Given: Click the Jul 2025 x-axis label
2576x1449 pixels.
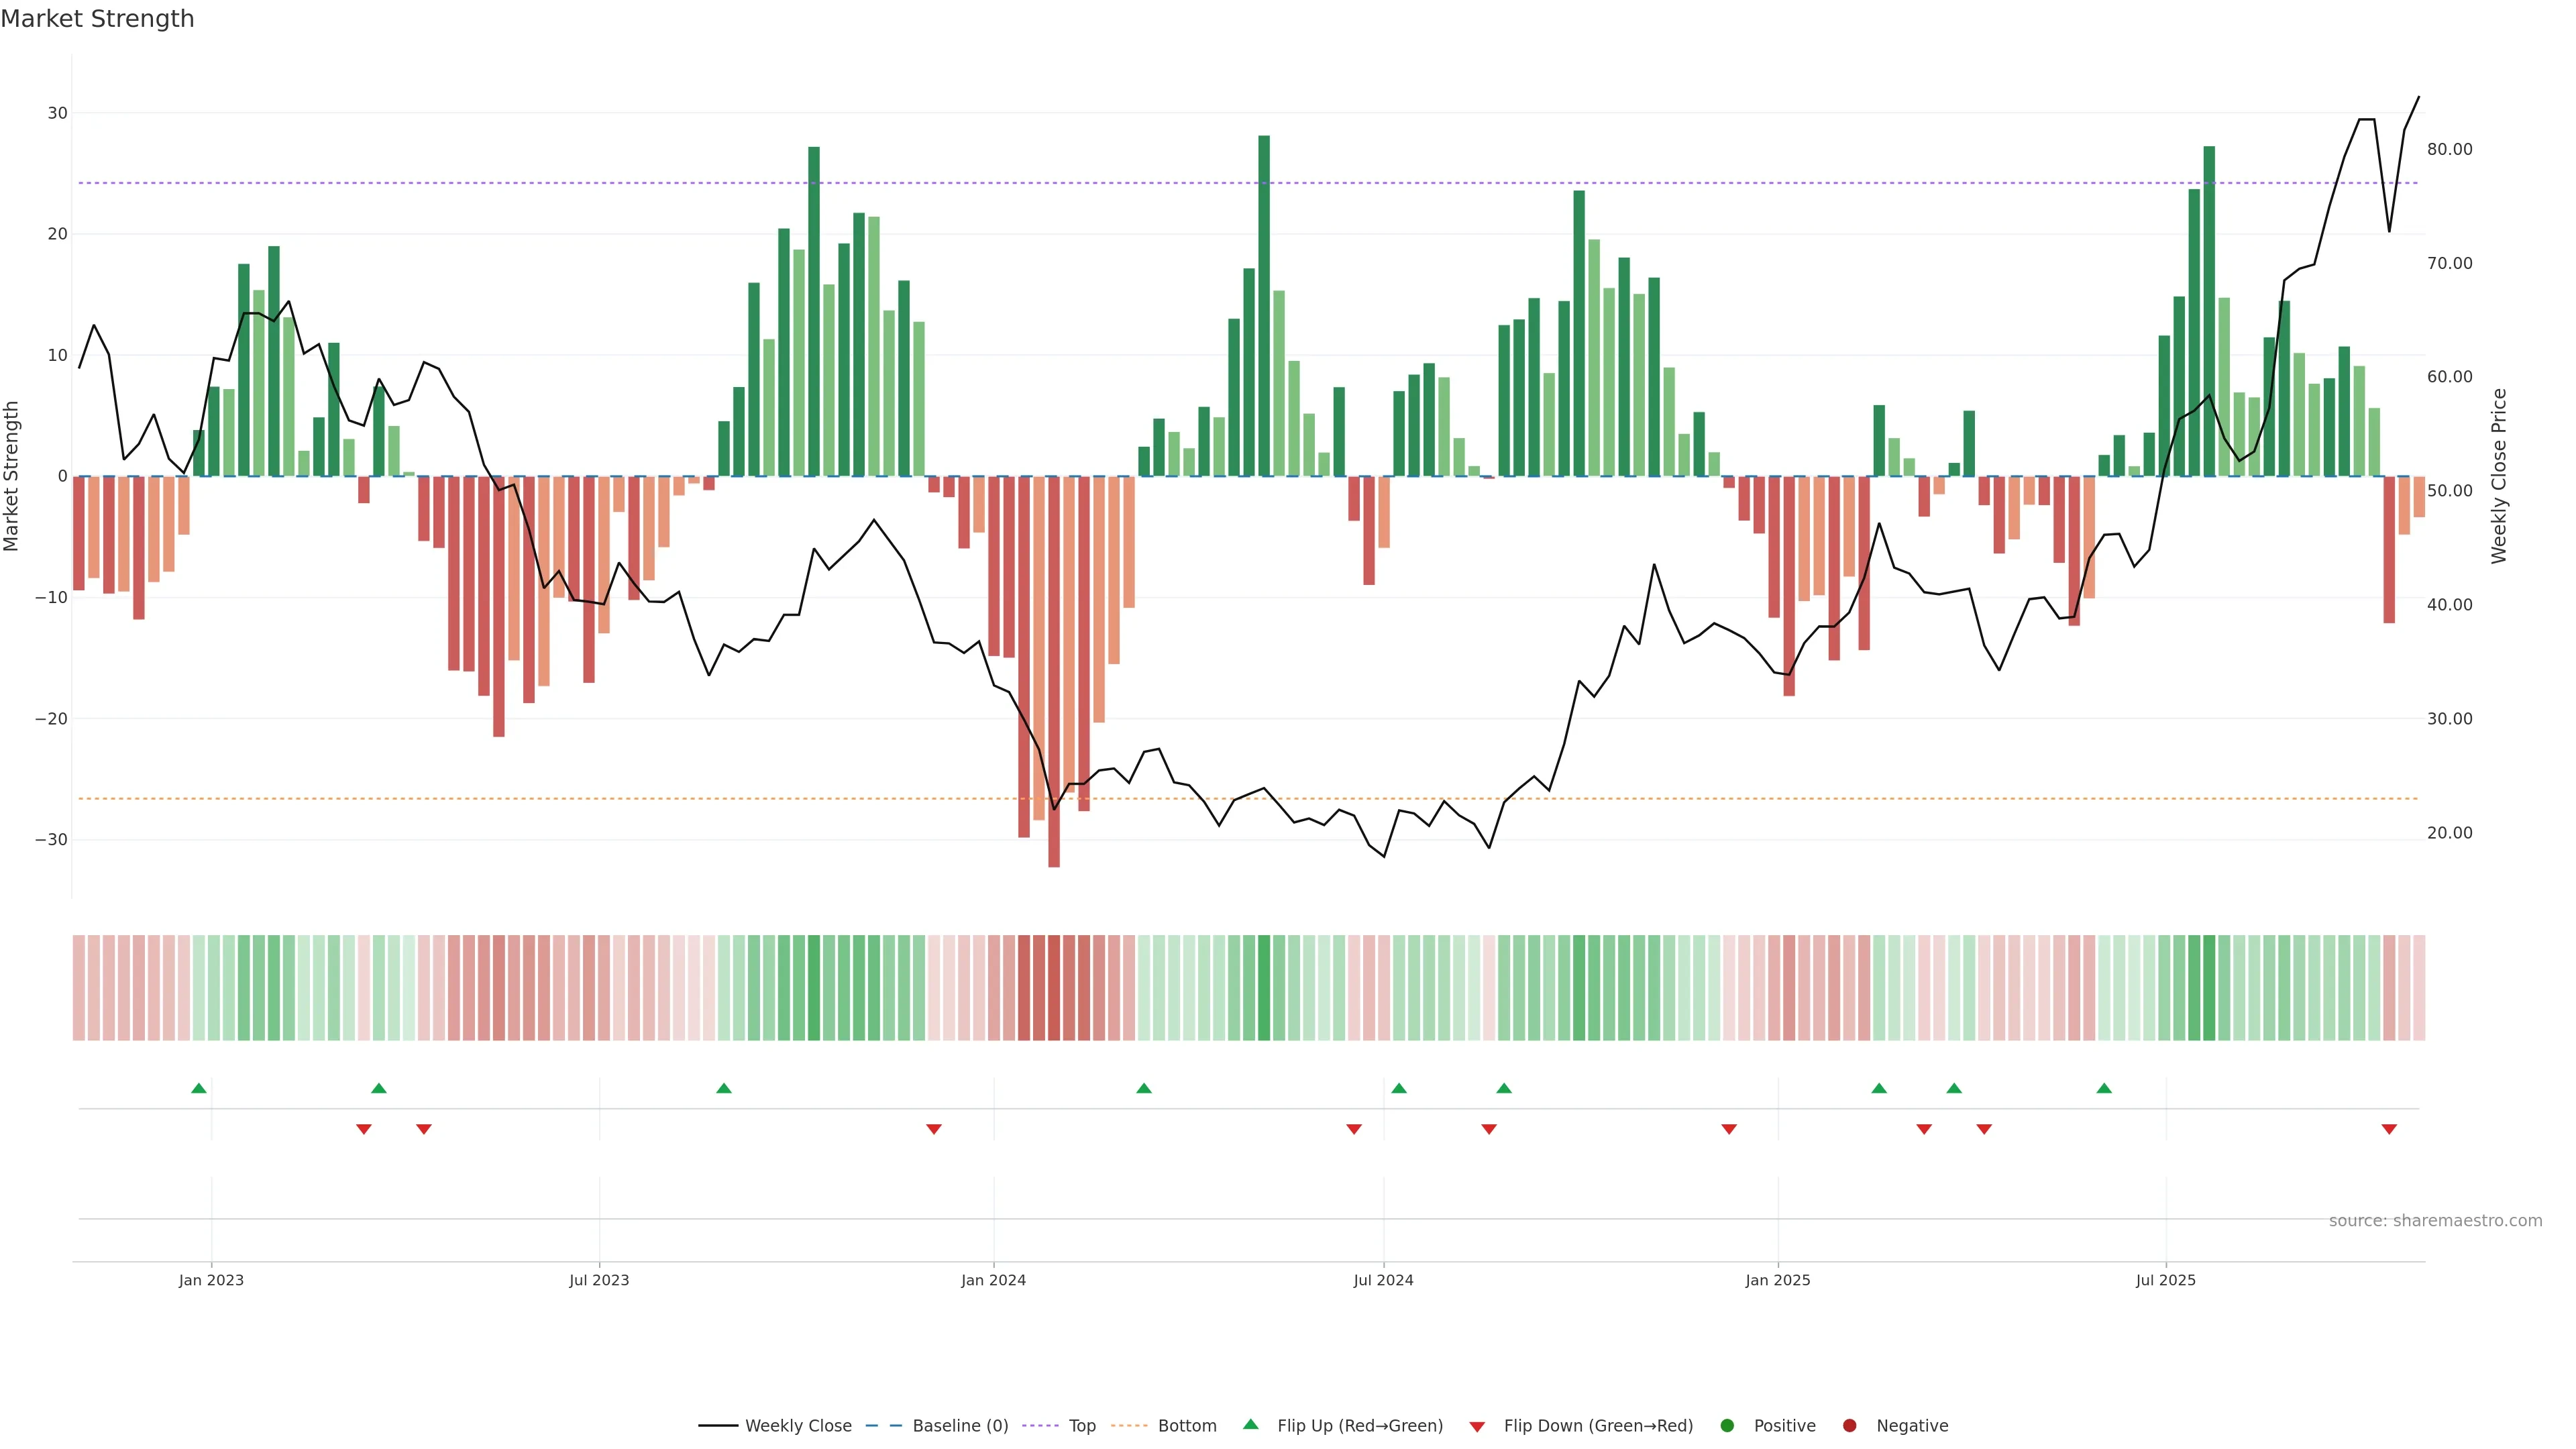Looking at the screenshot, I should [2165, 1280].
